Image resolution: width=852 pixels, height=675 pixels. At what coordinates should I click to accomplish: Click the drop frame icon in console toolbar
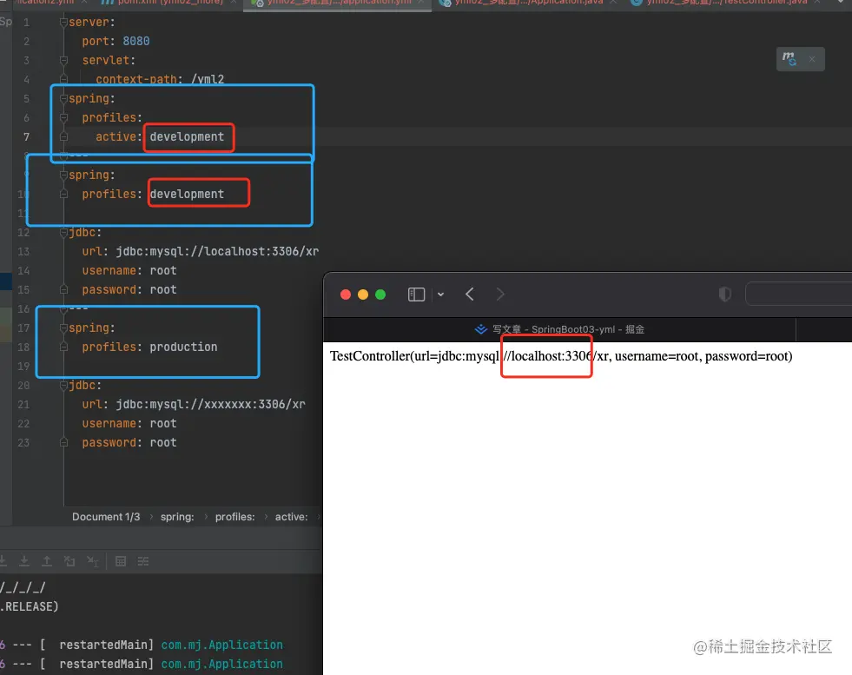(69, 561)
